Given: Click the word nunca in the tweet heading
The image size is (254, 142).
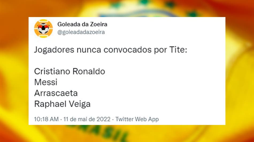Looking at the screenshot, I should 89,50.
